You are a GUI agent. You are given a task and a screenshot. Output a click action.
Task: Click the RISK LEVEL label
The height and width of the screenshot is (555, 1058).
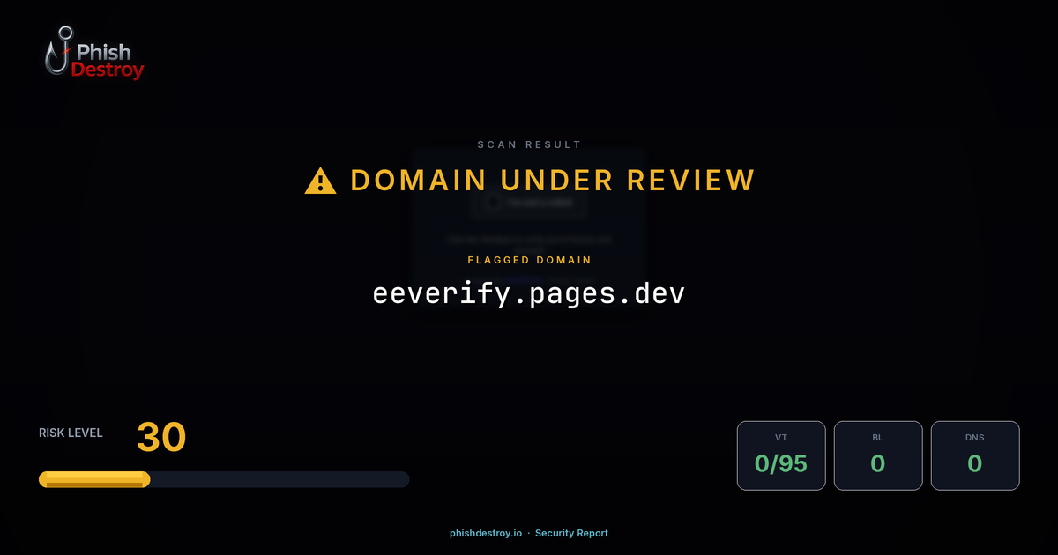(71, 433)
